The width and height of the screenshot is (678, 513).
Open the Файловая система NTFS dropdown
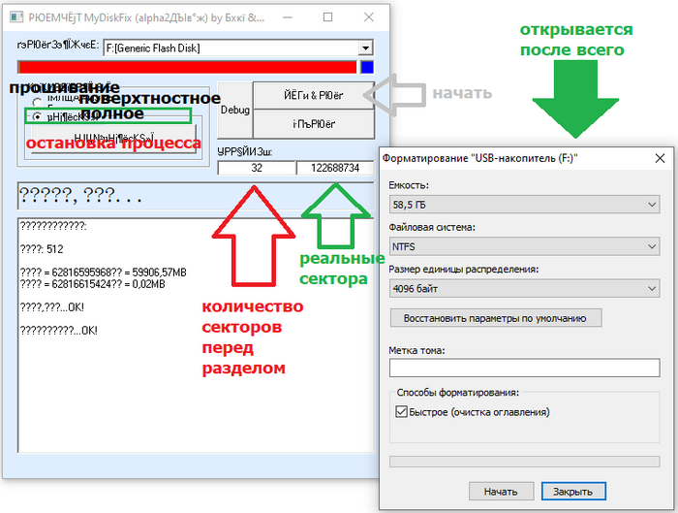pos(525,246)
